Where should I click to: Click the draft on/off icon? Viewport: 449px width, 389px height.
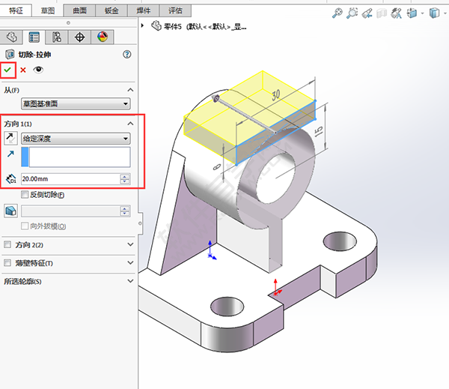[10, 211]
